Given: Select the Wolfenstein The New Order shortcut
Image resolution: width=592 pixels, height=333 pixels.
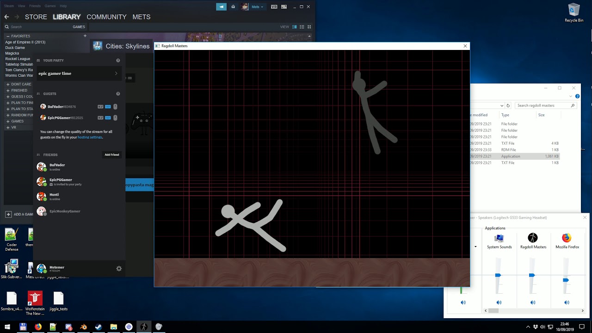Looking at the screenshot, I should (x=35, y=303).
